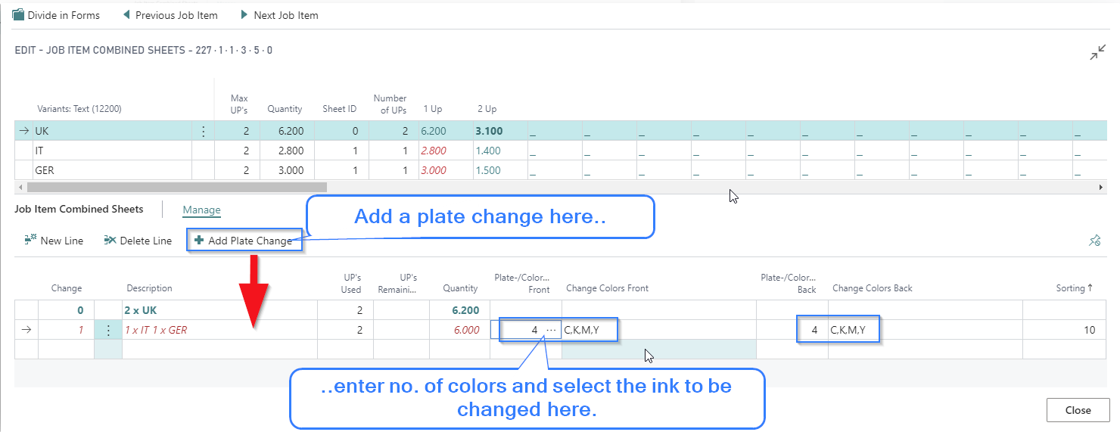Click the Quantity value 6.200 in change 0
1120x432 pixels.
(459, 310)
